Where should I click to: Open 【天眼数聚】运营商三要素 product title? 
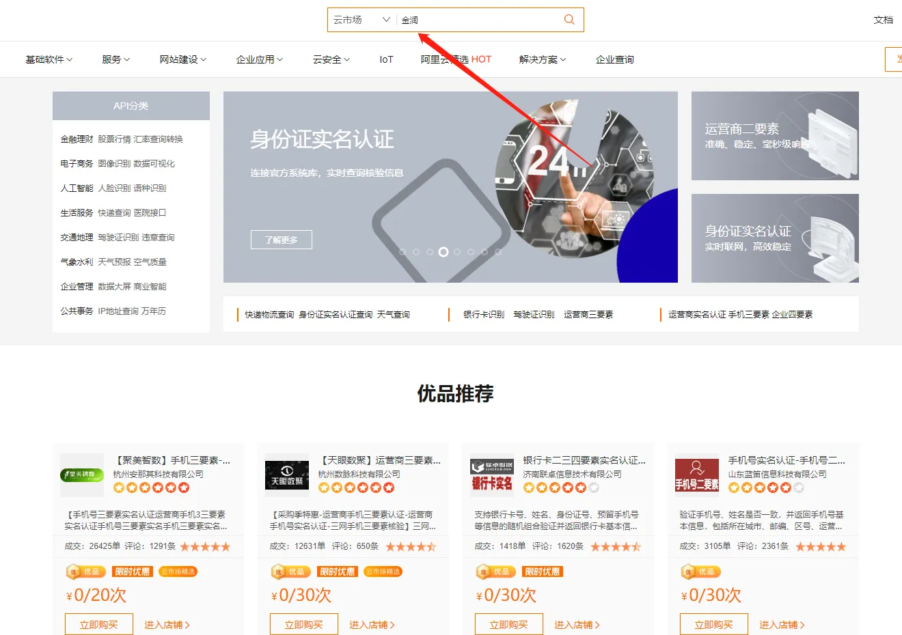point(380,460)
